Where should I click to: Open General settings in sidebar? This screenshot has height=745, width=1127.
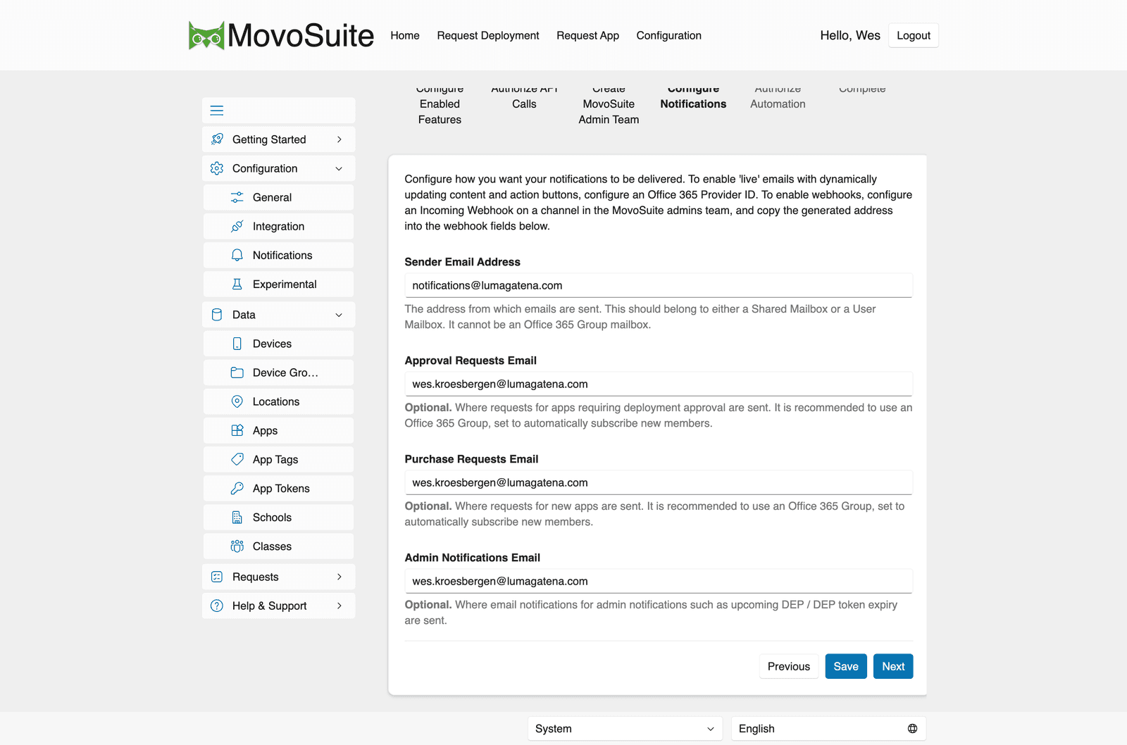tap(279, 197)
